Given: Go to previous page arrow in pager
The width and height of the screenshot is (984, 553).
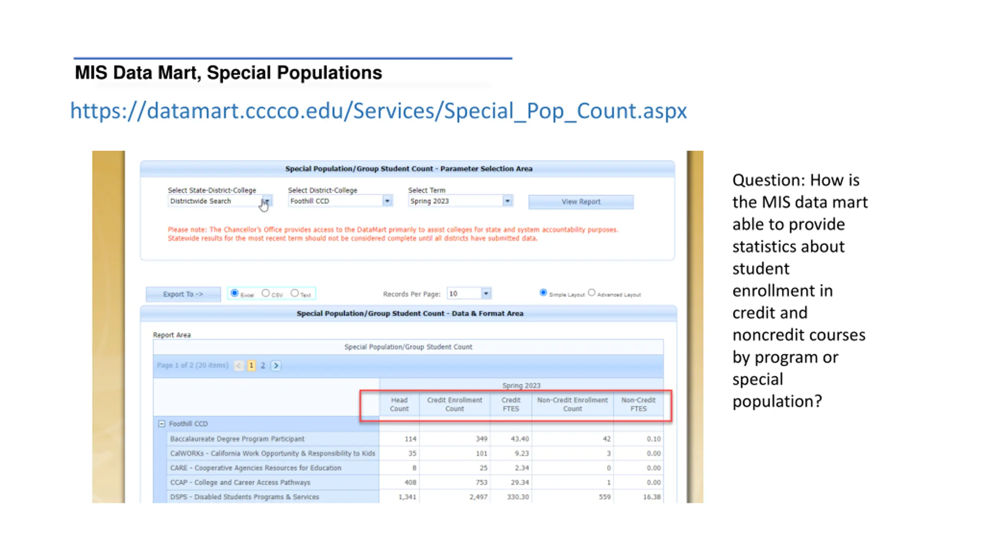Looking at the screenshot, I should [x=239, y=366].
